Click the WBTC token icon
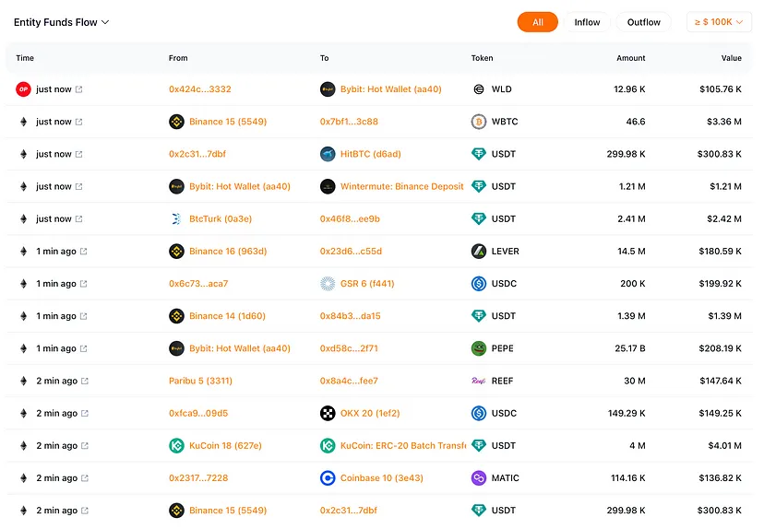The image size is (764, 529). pos(478,122)
